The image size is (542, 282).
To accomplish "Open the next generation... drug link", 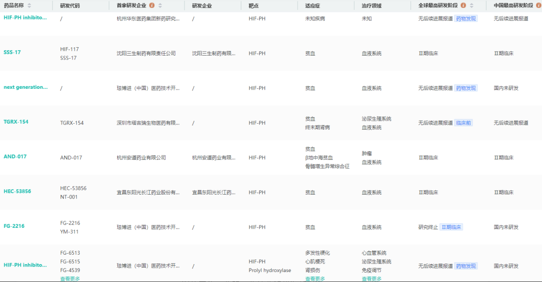I will coord(26,87).
